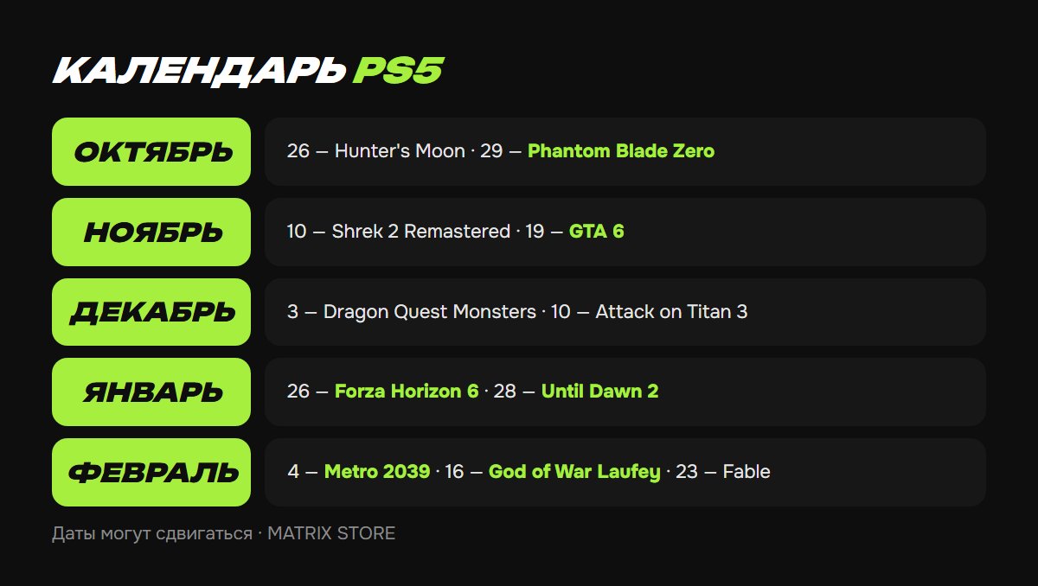This screenshot has width=1038, height=586.
Task: Click the MATRIX STORE footer text
Action: [331, 533]
